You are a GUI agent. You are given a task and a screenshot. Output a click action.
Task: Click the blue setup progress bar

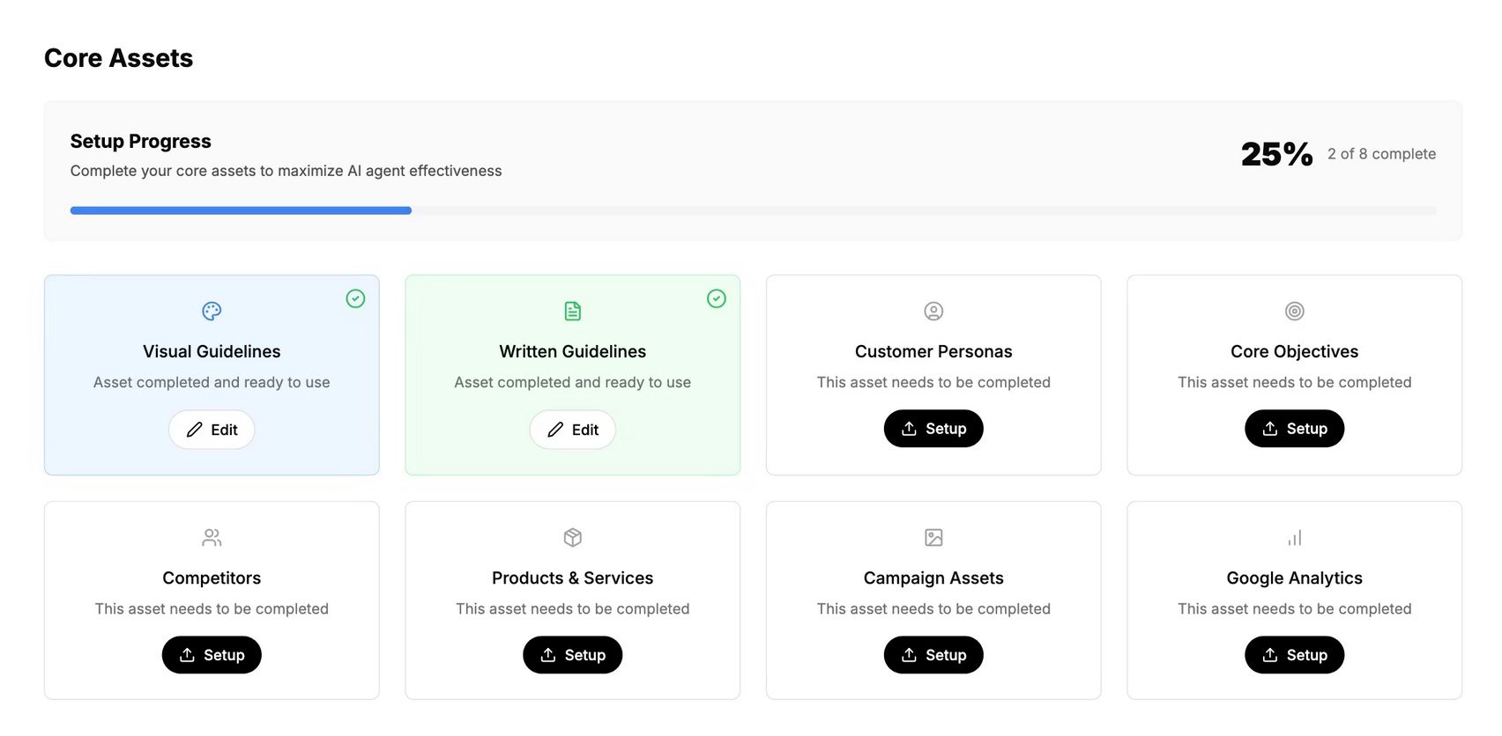coord(241,210)
